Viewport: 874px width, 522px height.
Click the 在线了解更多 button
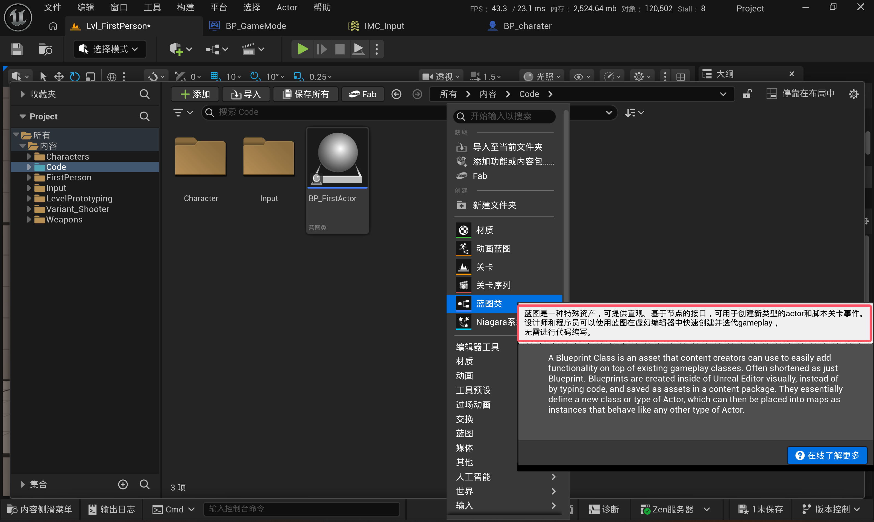(x=827, y=456)
